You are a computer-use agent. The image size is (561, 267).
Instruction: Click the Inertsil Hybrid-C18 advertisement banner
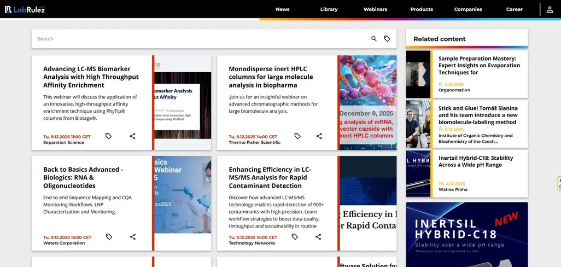(466, 234)
